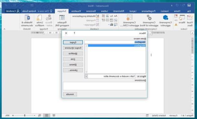
Task: Insert a picture content control
Action: click(x=108, y=16)
